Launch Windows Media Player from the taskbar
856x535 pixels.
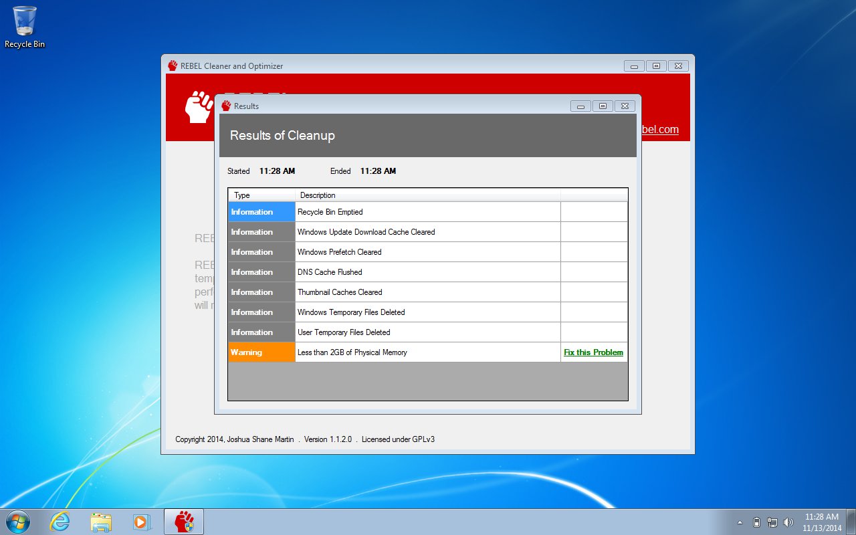pyautogui.click(x=142, y=521)
